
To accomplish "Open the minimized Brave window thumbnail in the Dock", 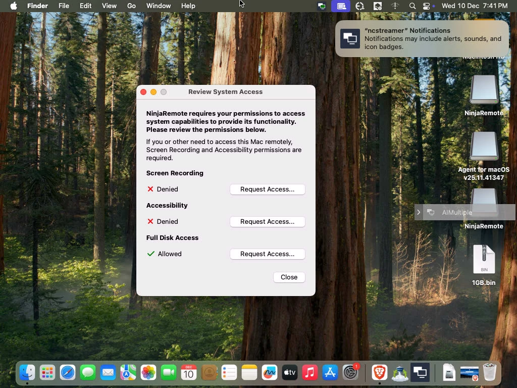I will pos(469,373).
